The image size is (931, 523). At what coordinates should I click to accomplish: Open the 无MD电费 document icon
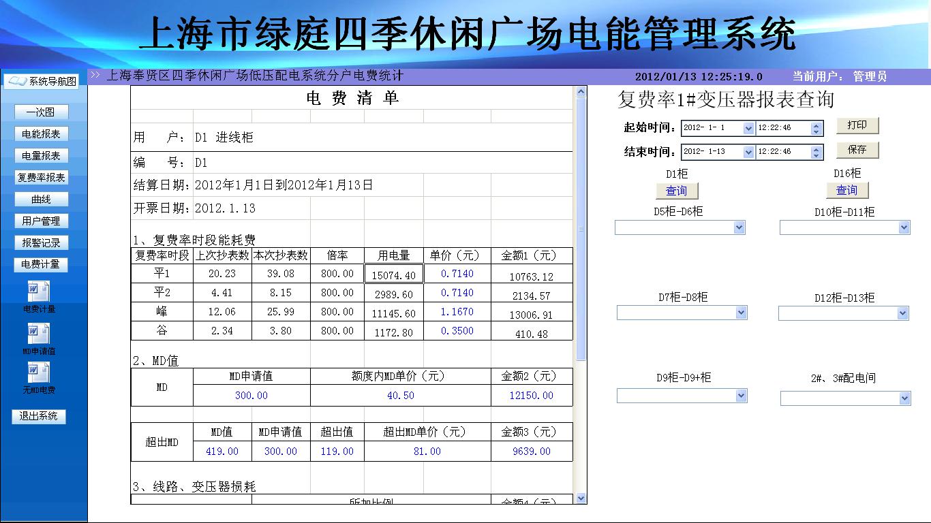point(38,373)
